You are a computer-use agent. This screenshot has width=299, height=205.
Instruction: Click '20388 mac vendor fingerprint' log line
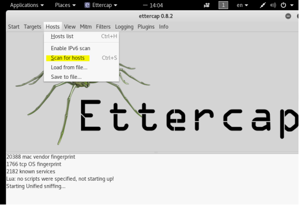point(41,157)
